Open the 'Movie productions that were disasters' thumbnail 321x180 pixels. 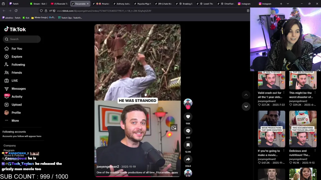pos(271,129)
